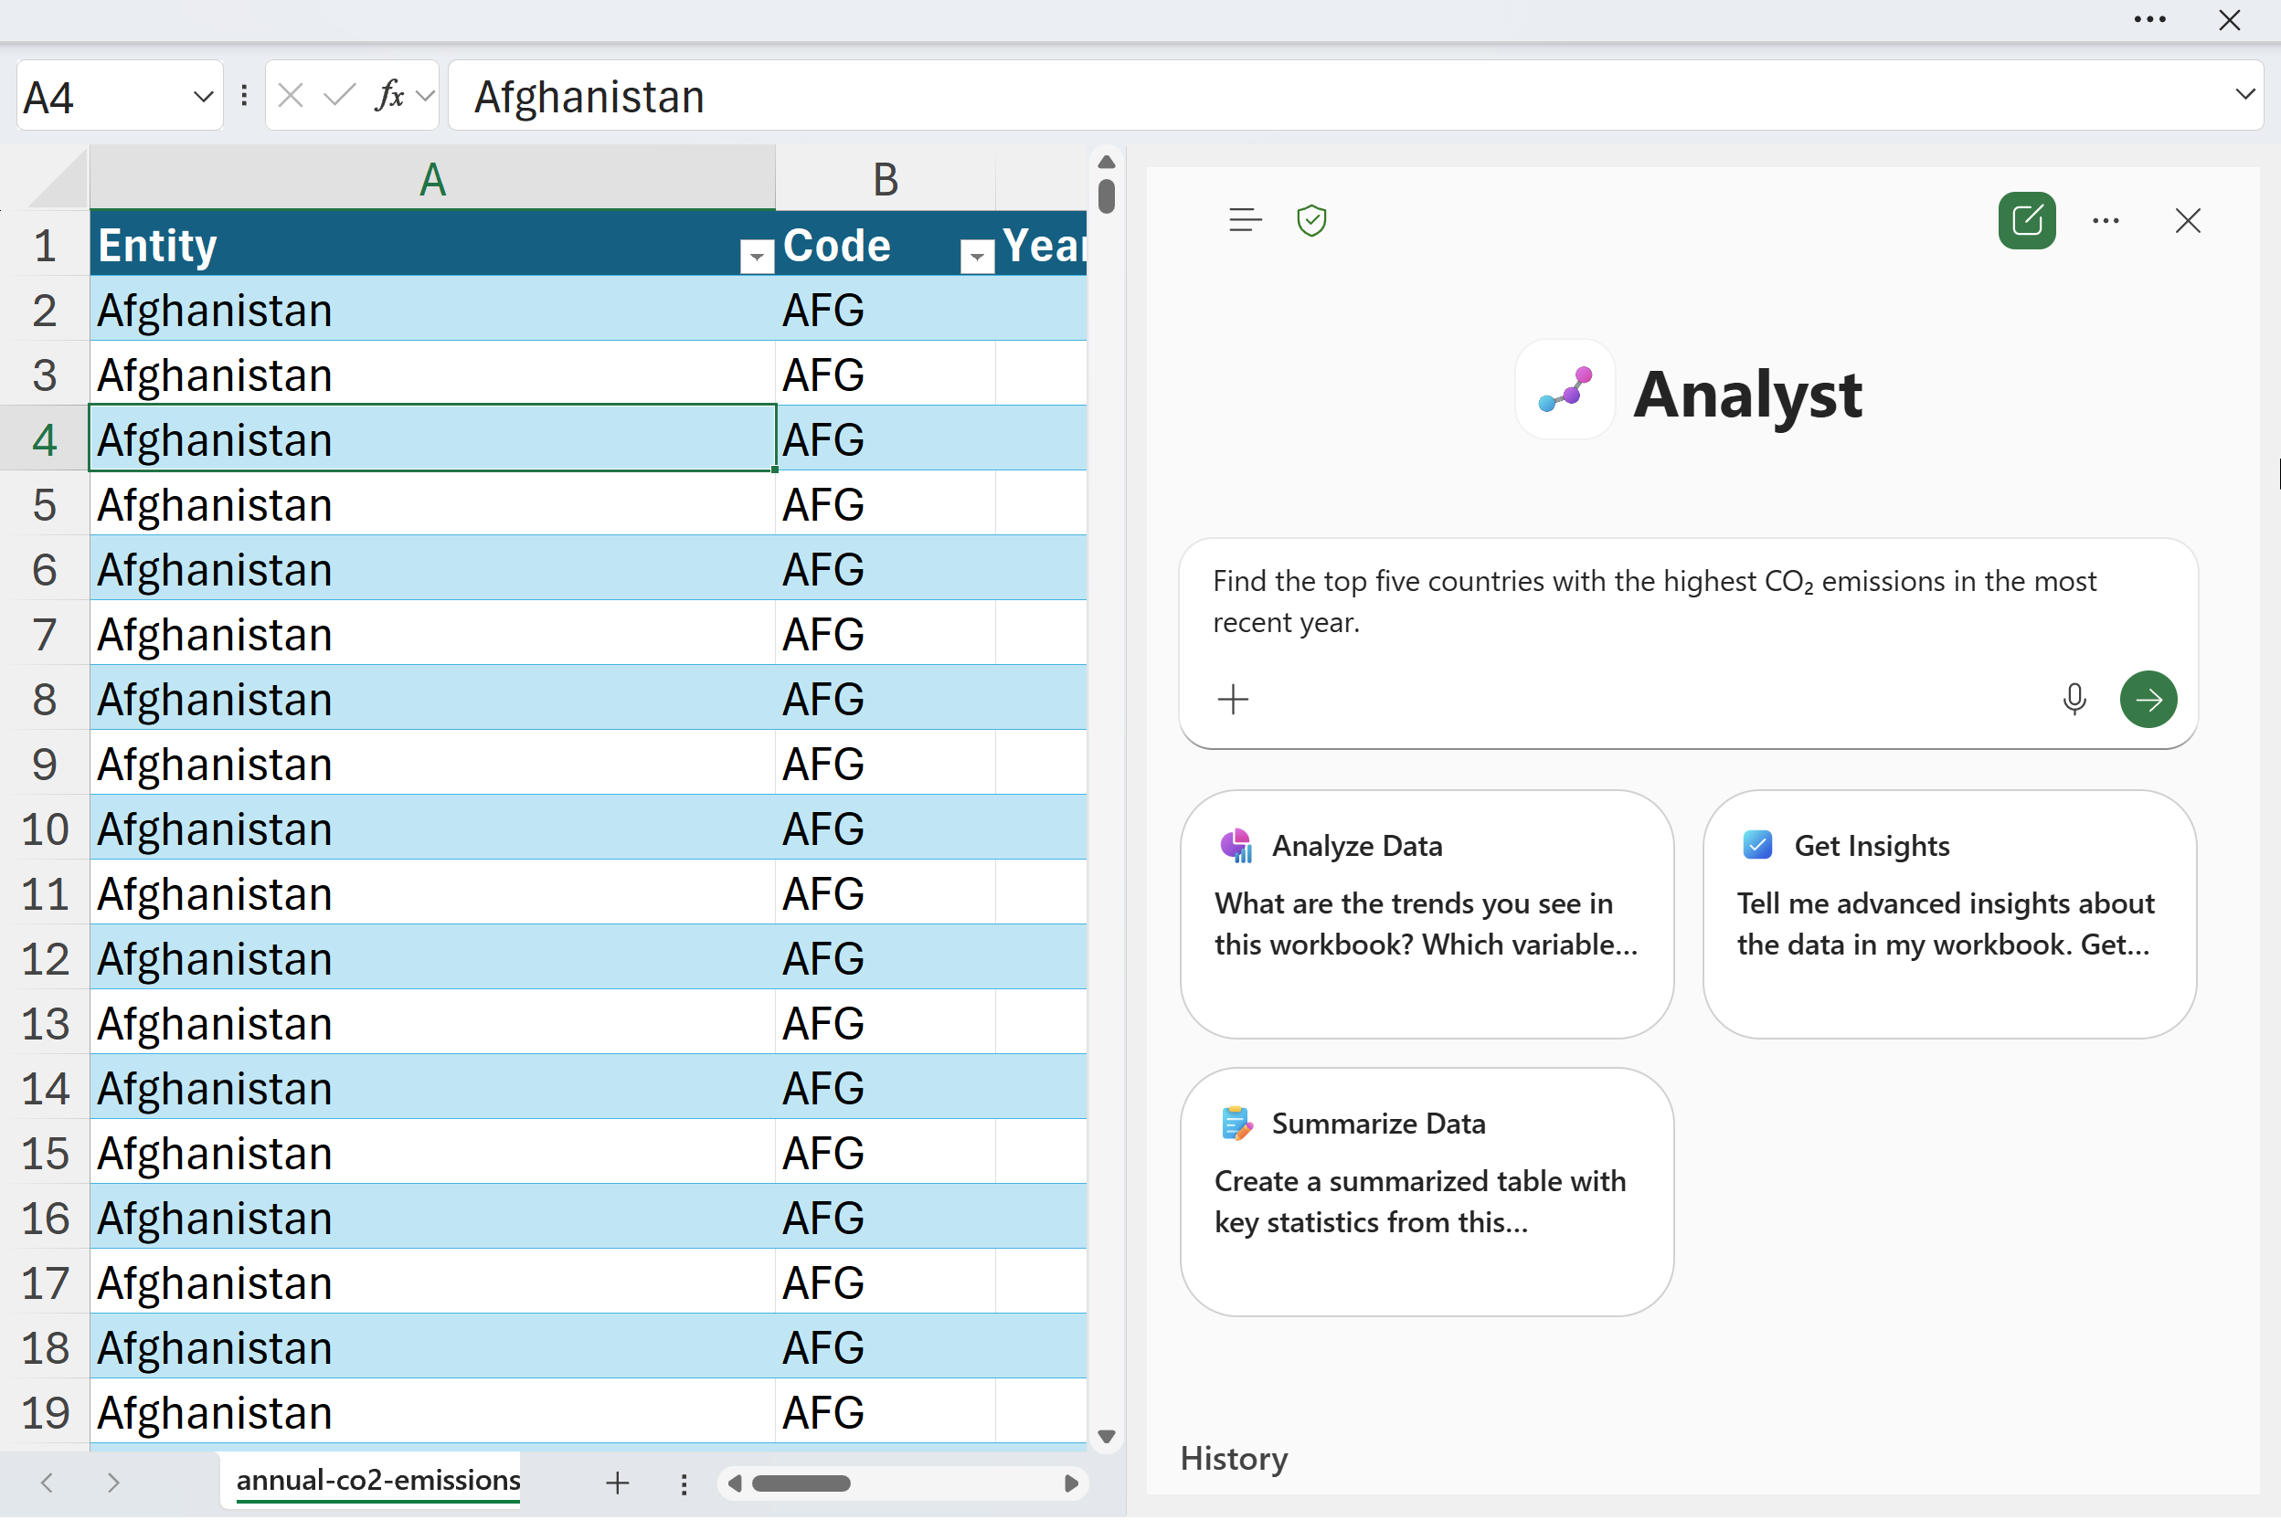This screenshot has height=1520, width=2281.
Task: Expand the Name Box dropdown arrow
Action: [203, 96]
